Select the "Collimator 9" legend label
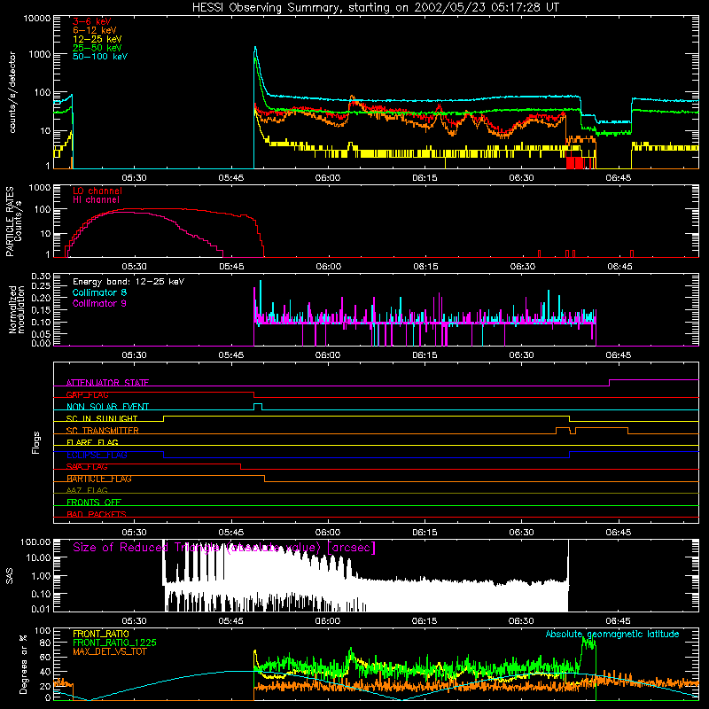709x709 pixels. 99,303
